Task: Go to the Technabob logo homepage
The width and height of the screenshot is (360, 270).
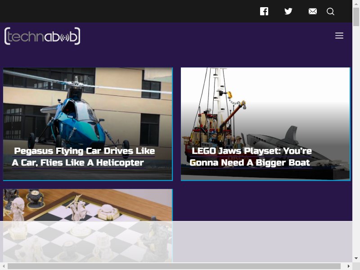Action: (42, 36)
